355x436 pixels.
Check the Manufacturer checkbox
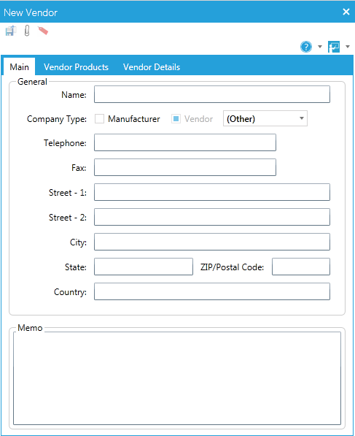(99, 119)
